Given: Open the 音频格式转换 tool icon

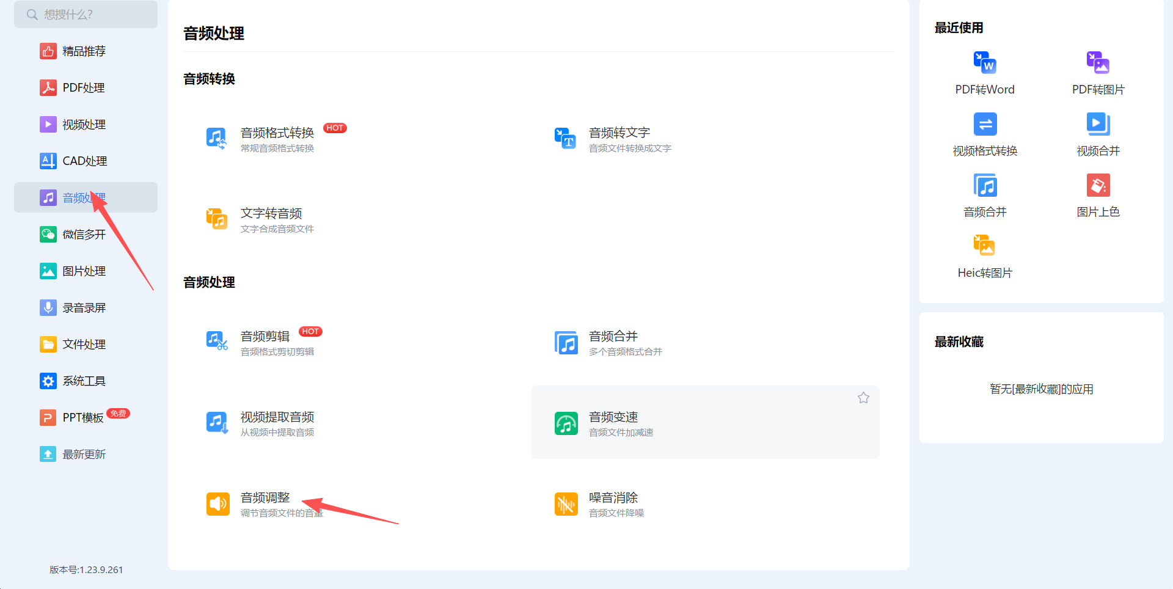Looking at the screenshot, I should click(x=217, y=138).
